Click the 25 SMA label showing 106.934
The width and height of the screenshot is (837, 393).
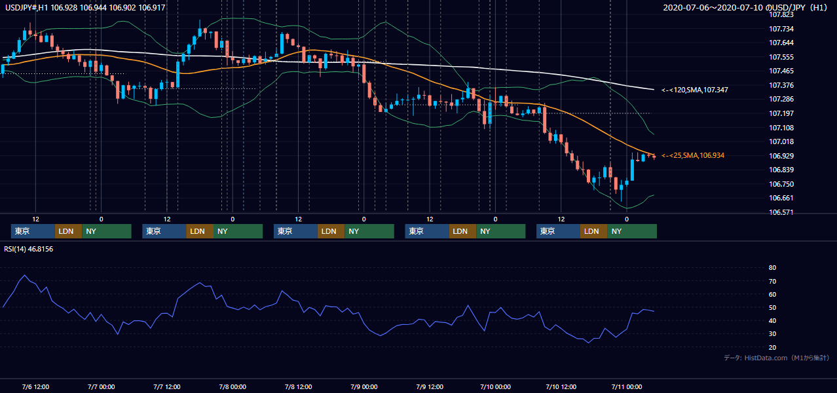coord(694,155)
